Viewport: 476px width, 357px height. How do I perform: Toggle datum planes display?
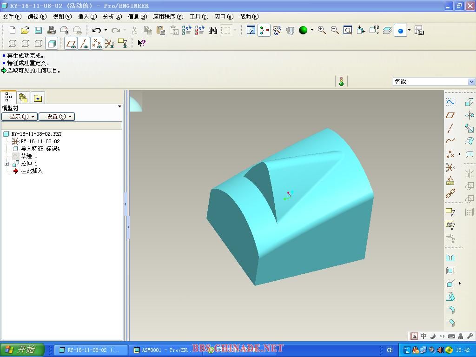coord(71,44)
